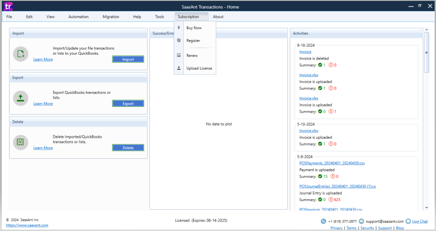This screenshot has width=436, height=231.
Task: Open the Security footer link
Action: click(x=367, y=228)
